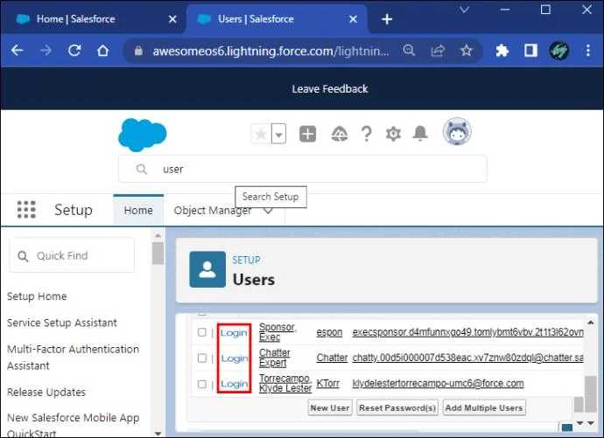This screenshot has width=604, height=438.
Task: Click Login for Sponsor, Exec
Action: click(234, 332)
